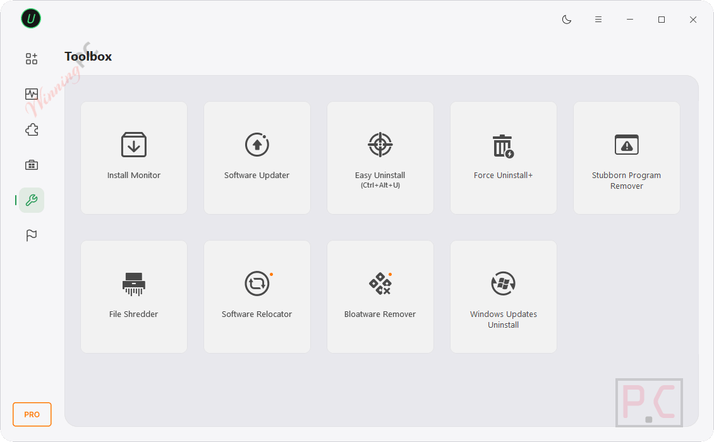Click the Toolbox page heading
Image resolution: width=714 pixels, height=442 pixels.
click(88, 56)
